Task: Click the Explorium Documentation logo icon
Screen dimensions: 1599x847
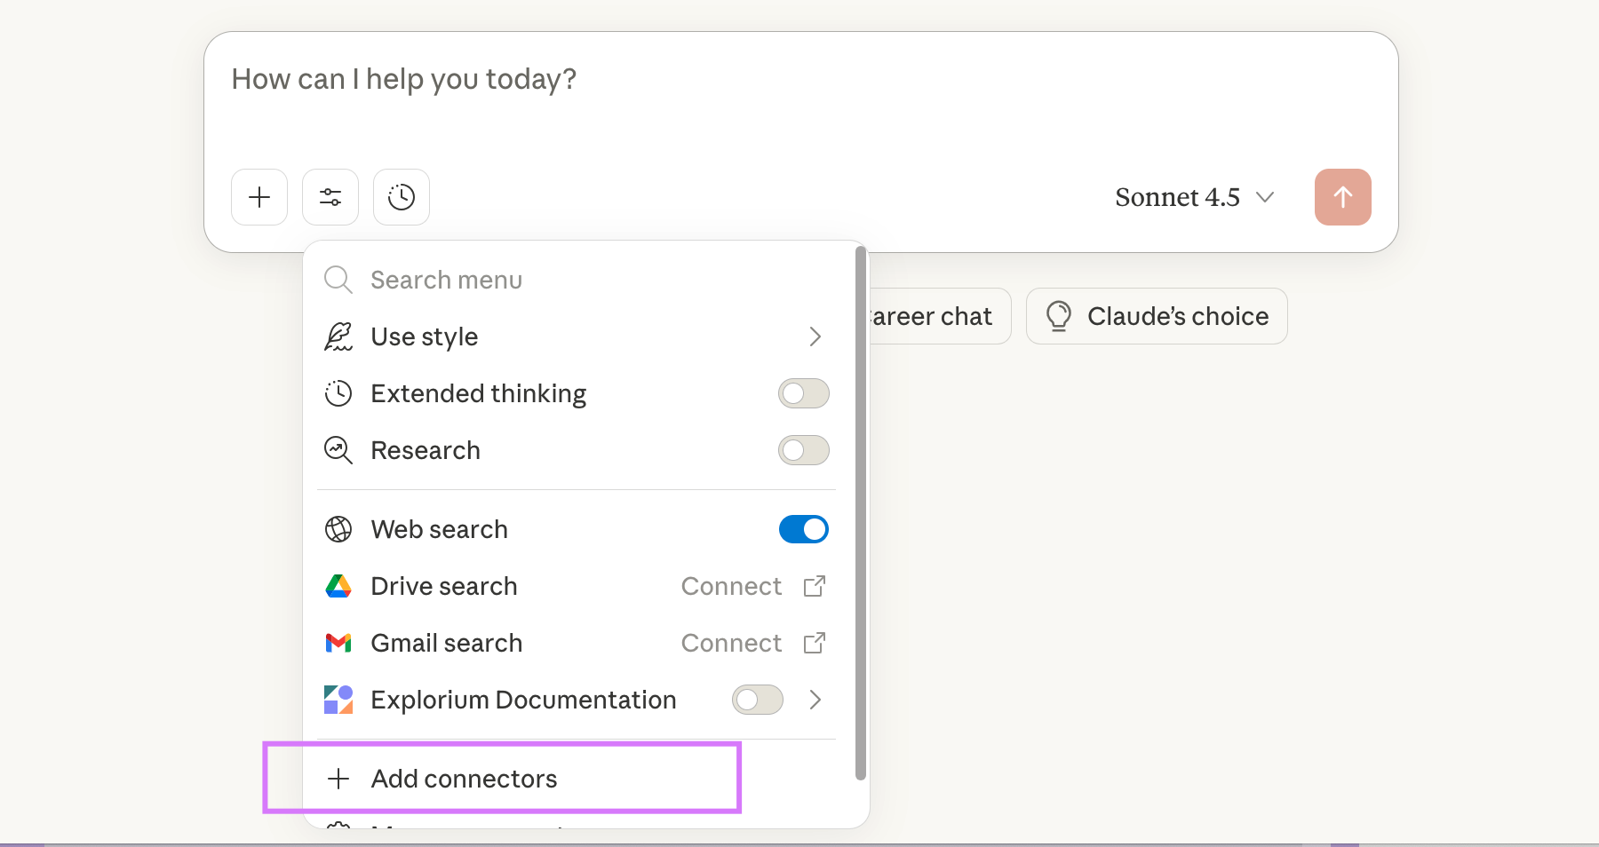Action: click(x=338, y=700)
